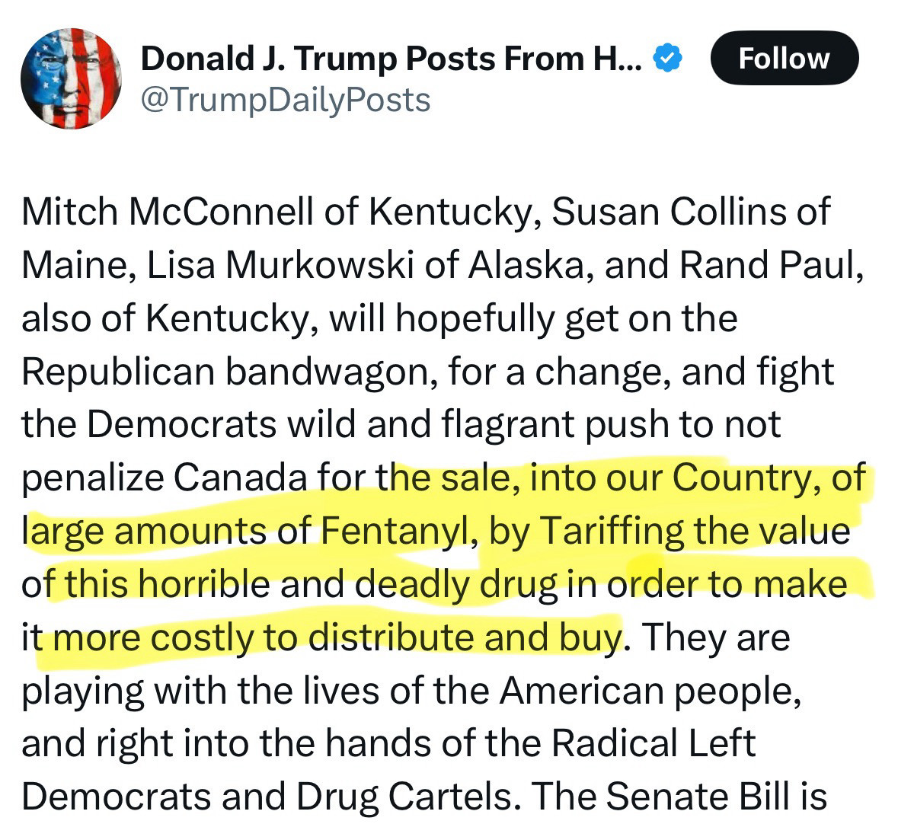Image resolution: width=898 pixels, height=824 pixels.
Task: Open the flag-painted profile avatar
Action: [71, 79]
